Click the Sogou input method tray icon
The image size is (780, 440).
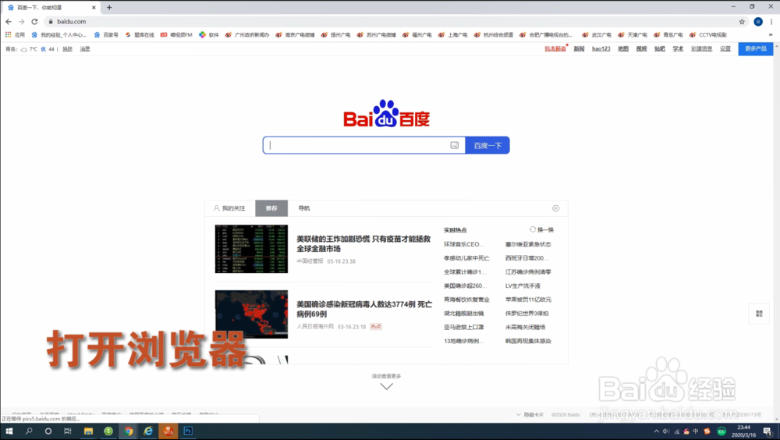pyautogui.click(x=707, y=431)
